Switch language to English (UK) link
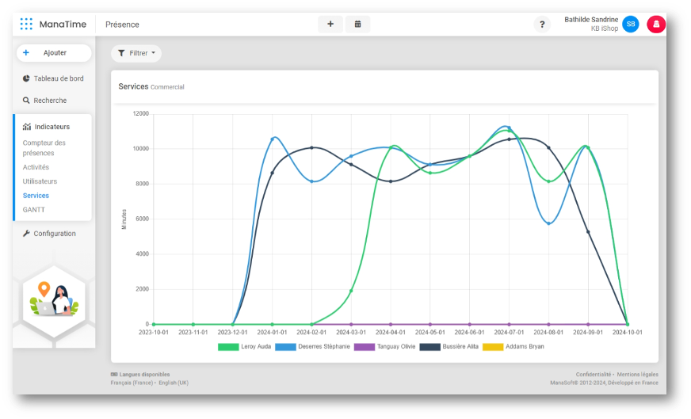 [172, 383]
